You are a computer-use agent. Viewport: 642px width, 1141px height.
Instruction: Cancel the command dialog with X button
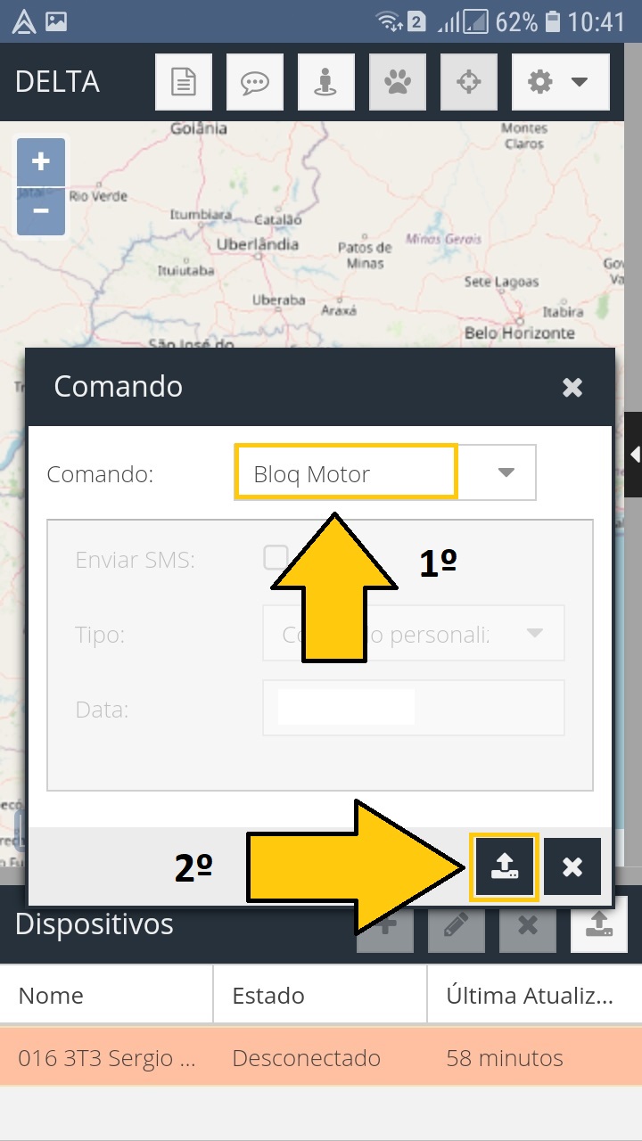pos(572,866)
